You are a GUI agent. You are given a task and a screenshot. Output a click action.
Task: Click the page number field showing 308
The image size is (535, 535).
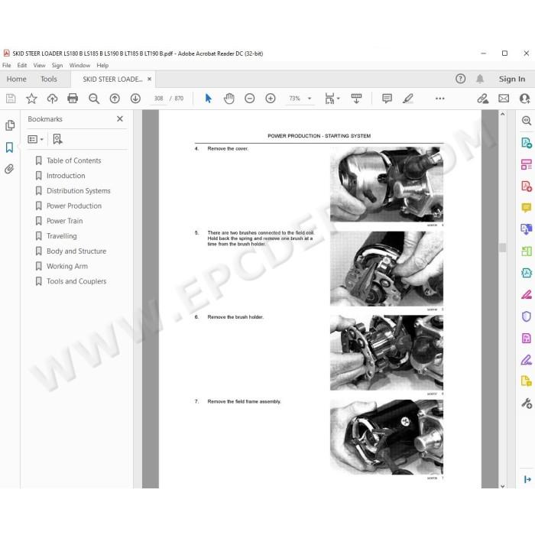click(159, 99)
